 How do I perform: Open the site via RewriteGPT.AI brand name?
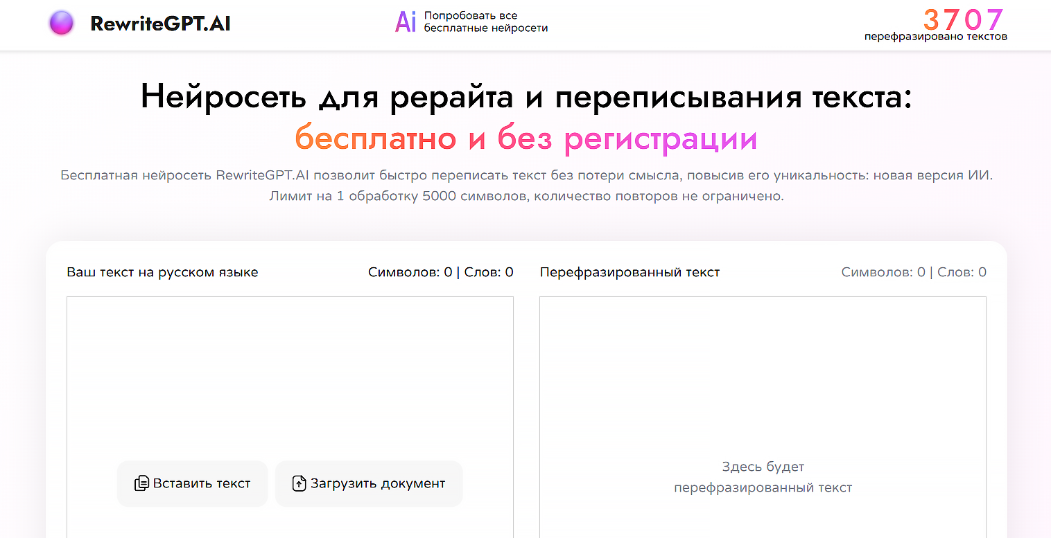tap(161, 23)
